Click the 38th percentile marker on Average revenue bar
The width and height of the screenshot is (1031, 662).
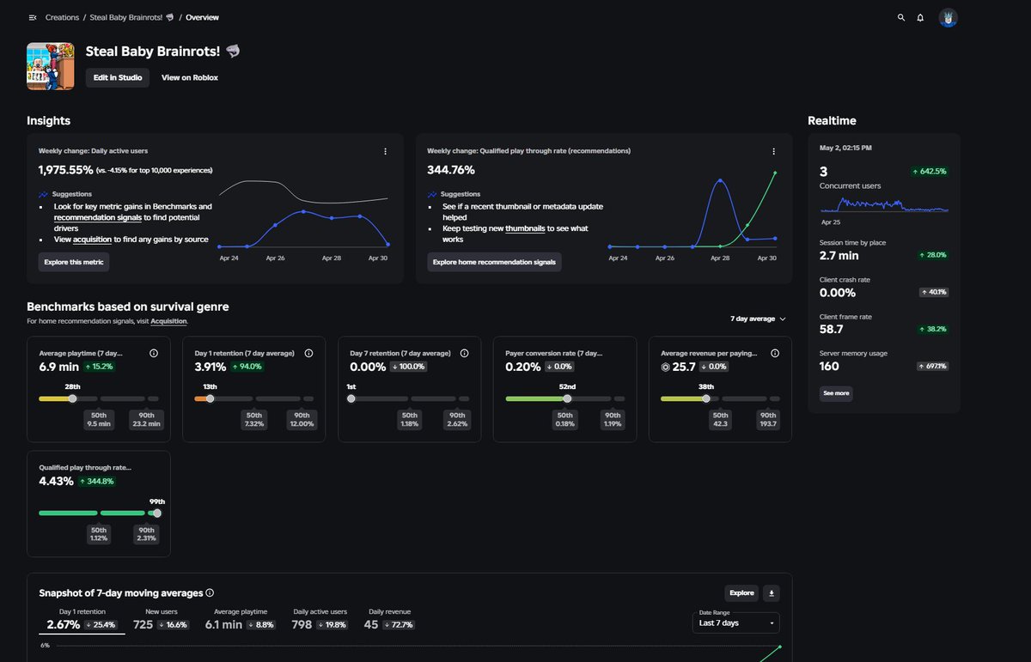coord(706,398)
